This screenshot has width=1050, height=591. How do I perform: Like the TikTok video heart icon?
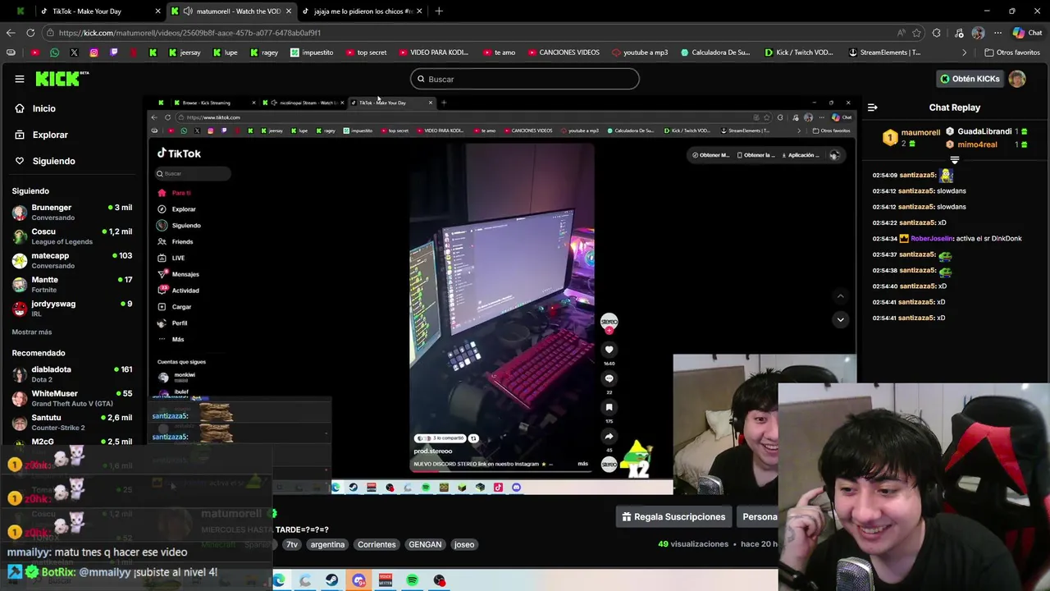pos(609,350)
